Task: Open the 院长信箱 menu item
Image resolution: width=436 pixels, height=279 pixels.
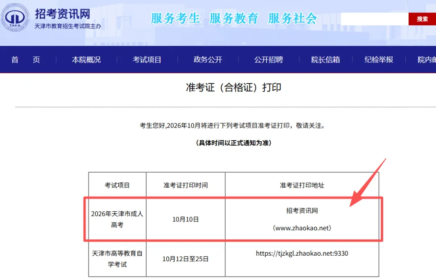Action: [x=325, y=60]
